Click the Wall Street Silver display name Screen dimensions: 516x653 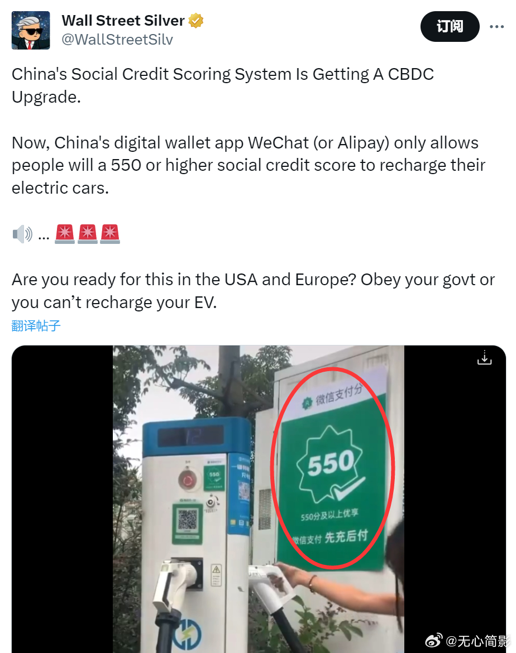[123, 21]
